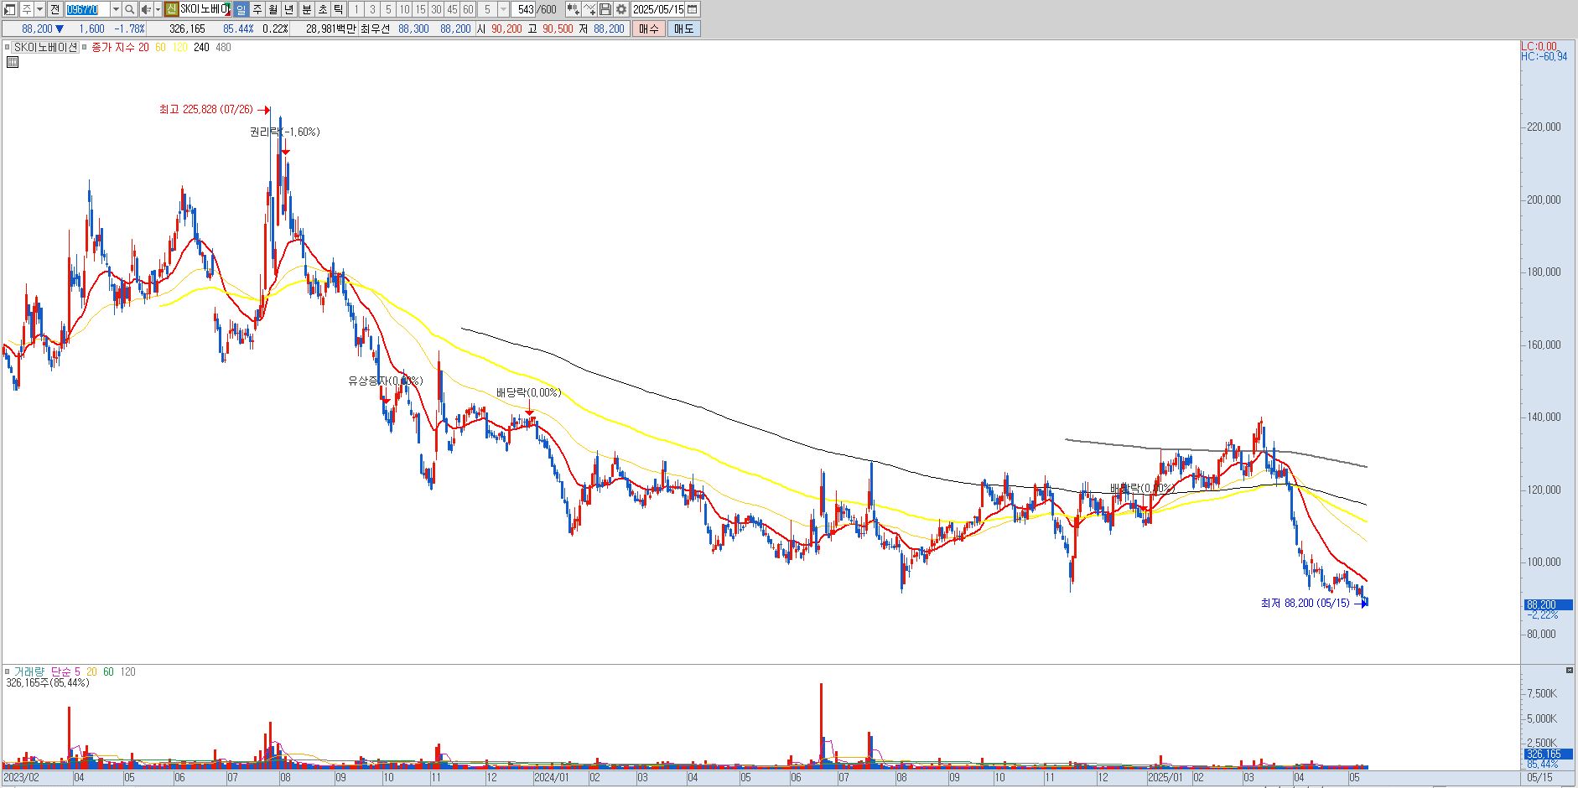The width and height of the screenshot is (1578, 788).
Task: Click the 단순 volume average label
Action: click(60, 671)
